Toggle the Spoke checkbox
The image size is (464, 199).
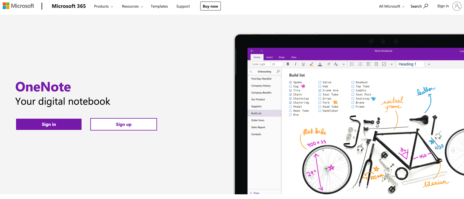(290, 82)
